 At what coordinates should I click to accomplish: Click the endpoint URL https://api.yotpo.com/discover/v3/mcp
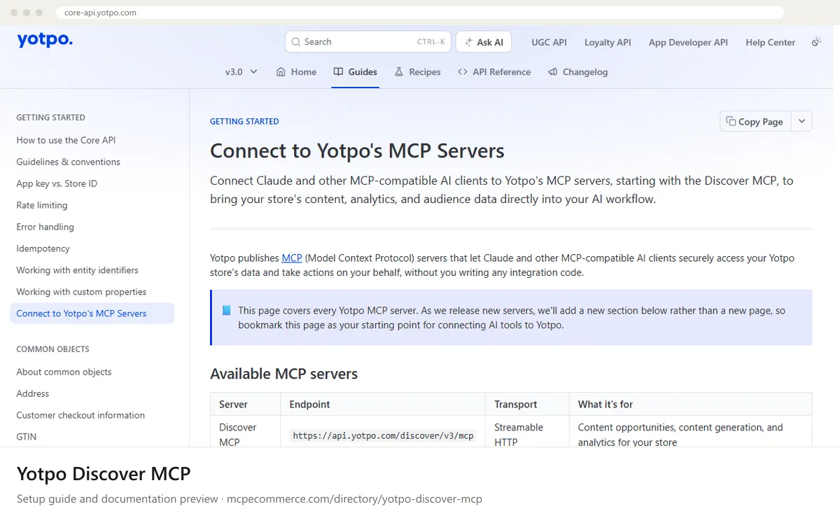(383, 435)
